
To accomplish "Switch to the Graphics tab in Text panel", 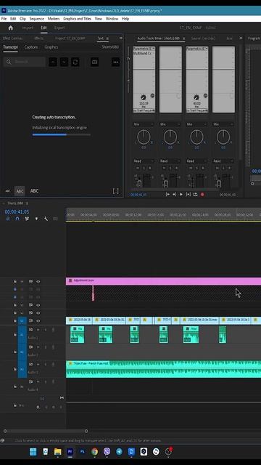I will [x=51, y=47].
